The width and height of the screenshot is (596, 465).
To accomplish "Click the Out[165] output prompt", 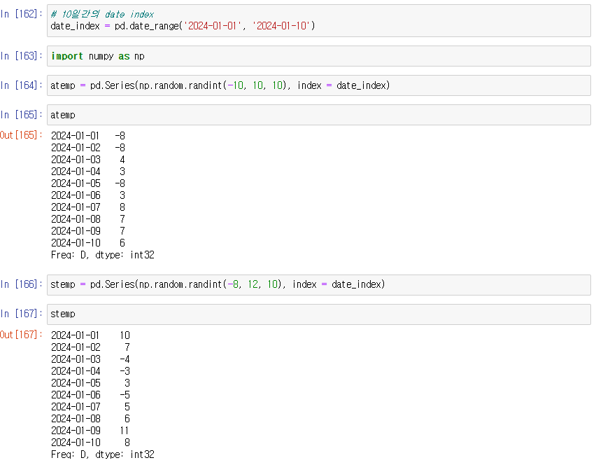I will [21, 135].
